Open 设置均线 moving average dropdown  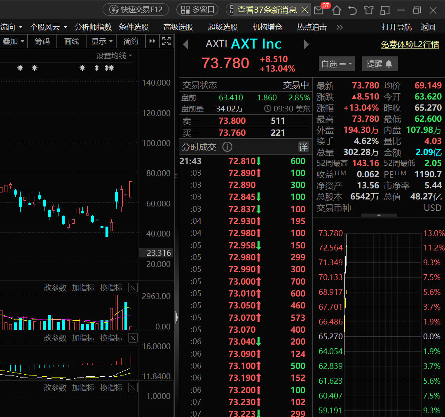115,56
